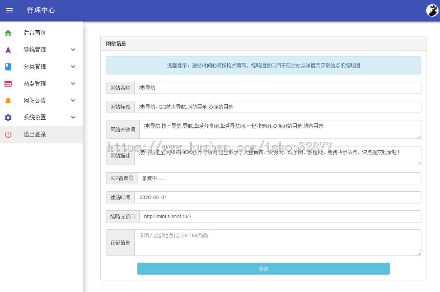Click the blue gear settings icon
Screen dimensions: 440x292
(x=8, y=117)
